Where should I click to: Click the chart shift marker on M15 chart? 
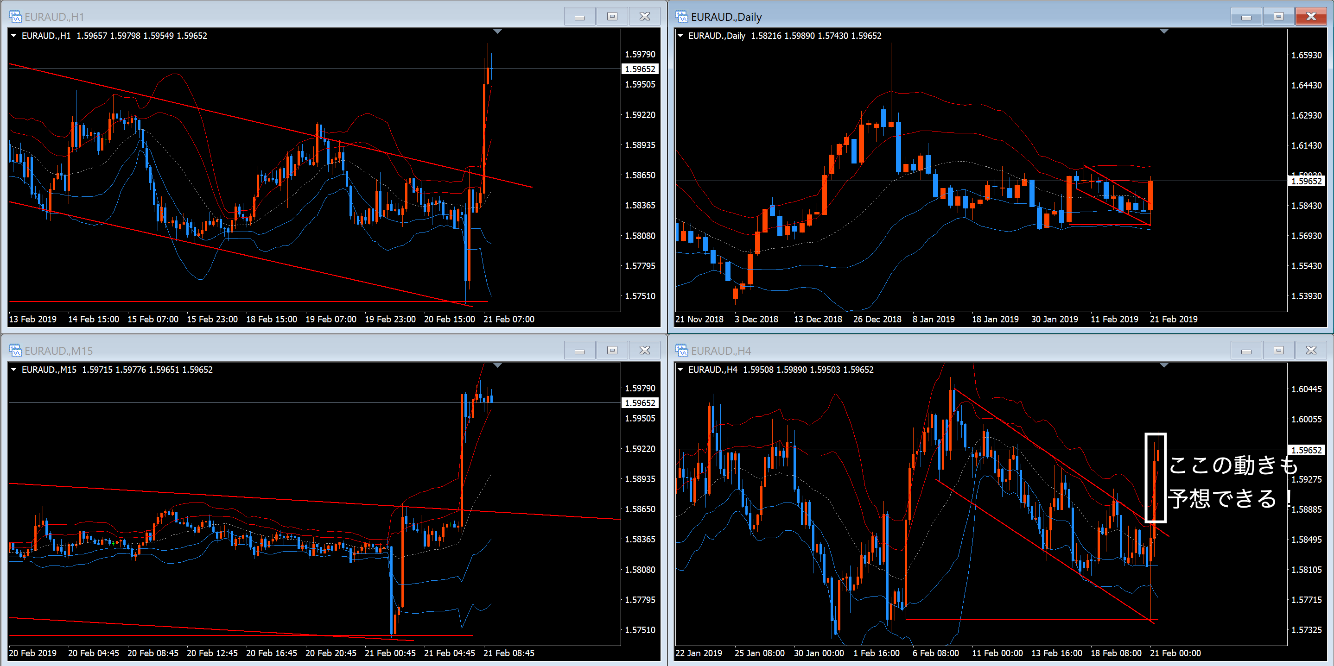tap(498, 366)
